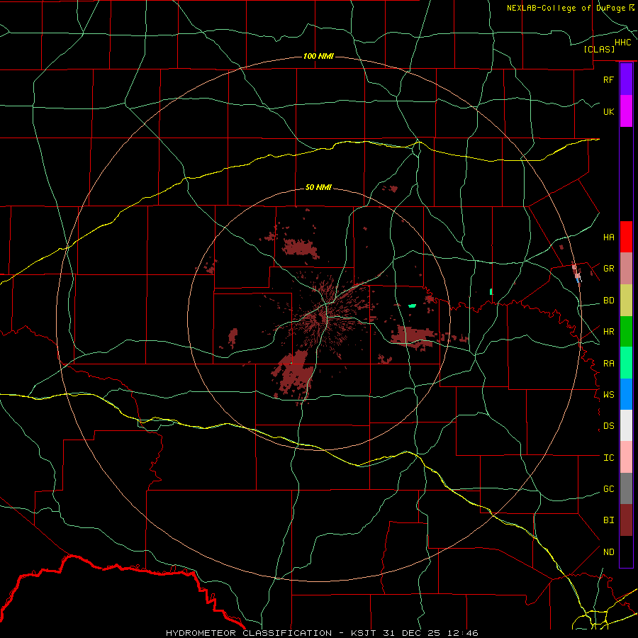The height and width of the screenshot is (638, 638).
Task: Click the 50 NMI range ring label
Action: [318, 187]
